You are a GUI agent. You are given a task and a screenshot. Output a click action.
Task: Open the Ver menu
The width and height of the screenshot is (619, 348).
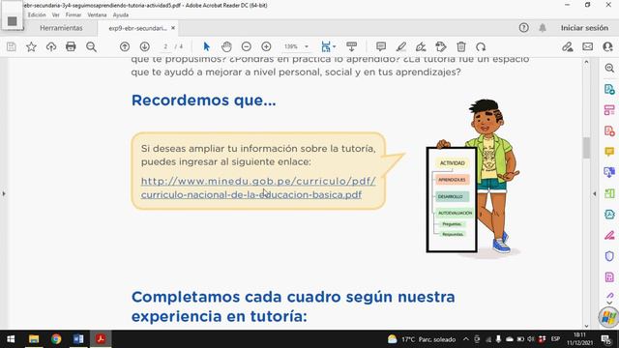pyautogui.click(x=56, y=14)
